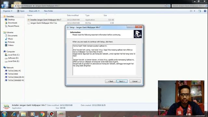This screenshot has height=117, width=208.
Task: Open Downloads in navigation pane
Action: pos(12,23)
